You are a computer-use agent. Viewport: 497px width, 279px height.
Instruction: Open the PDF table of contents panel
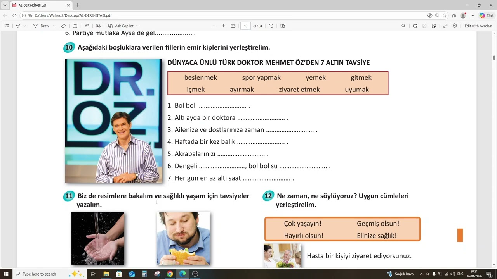(7, 26)
